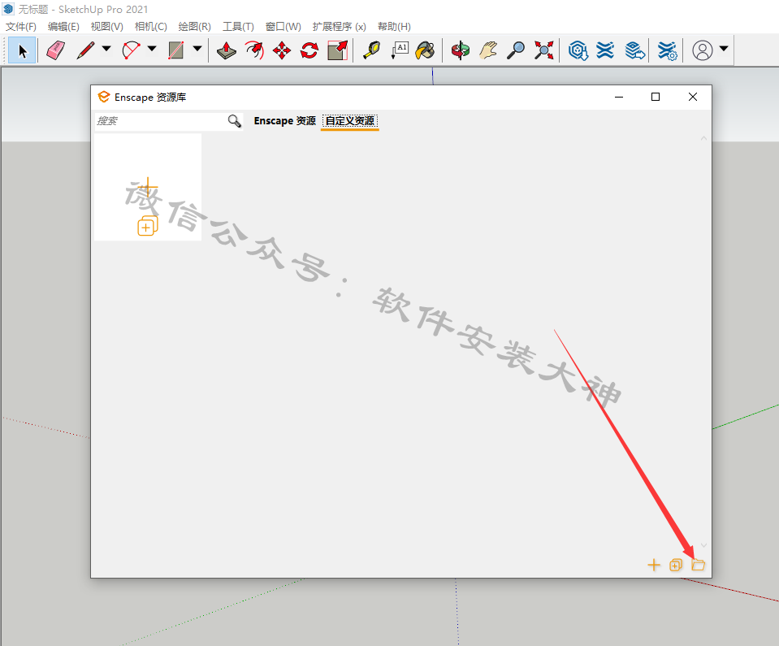Select the Arc tool
This screenshot has width=779, height=646.
click(x=131, y=50)
